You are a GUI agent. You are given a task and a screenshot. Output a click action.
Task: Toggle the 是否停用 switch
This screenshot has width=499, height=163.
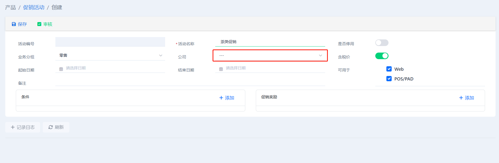pos(382,43)
